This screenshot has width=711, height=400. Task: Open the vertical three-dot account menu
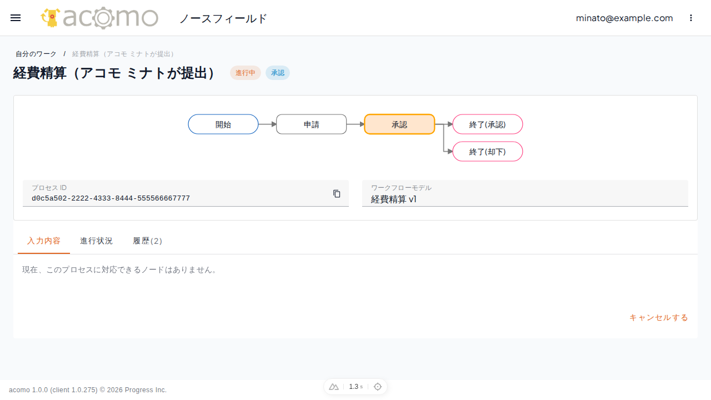coord(691,18)
